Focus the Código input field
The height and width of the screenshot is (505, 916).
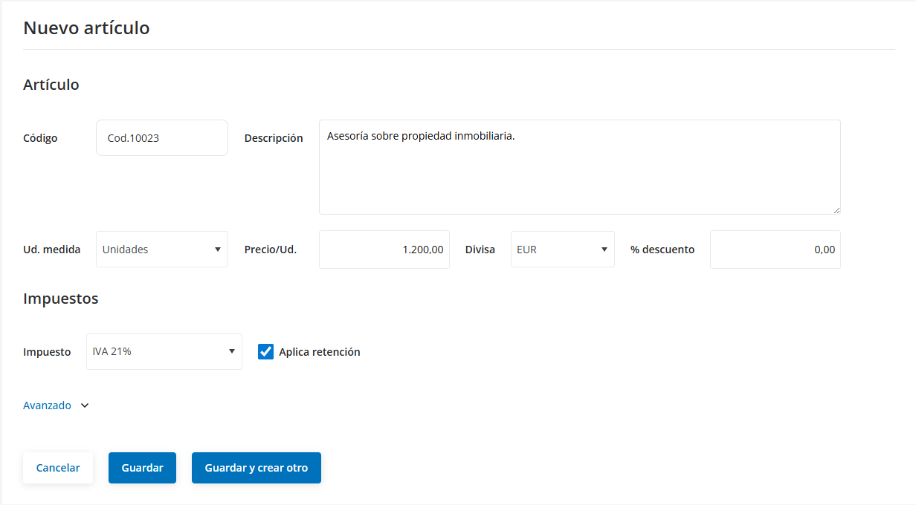pyautogui.click(x=162, y=138)
